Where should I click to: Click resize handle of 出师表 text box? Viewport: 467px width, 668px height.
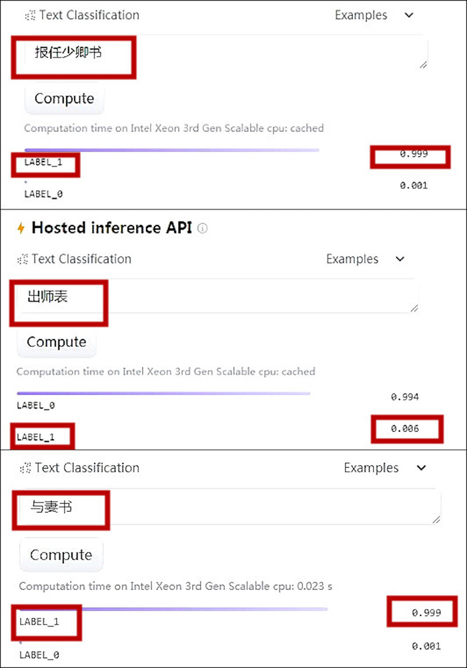pos(414,308)
